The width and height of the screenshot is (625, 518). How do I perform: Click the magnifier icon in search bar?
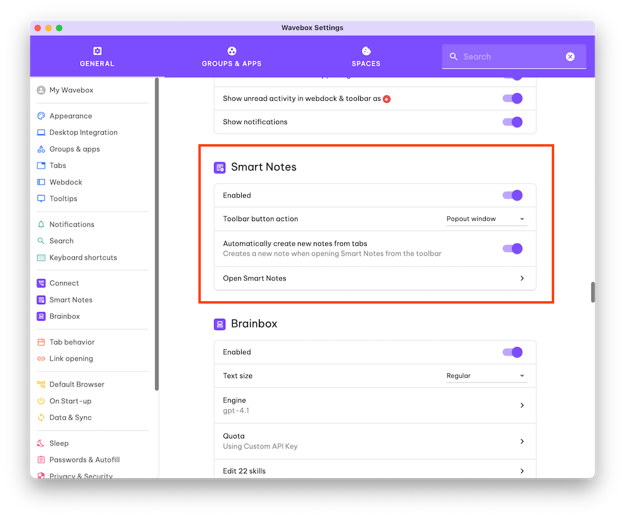(453, 57)
